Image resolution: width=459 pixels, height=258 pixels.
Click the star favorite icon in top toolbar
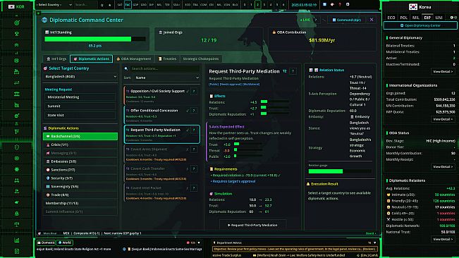coord(110,5)
